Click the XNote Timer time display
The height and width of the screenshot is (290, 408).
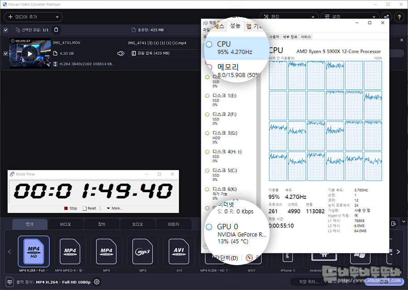pyautogui.click(x=93, y=191)
